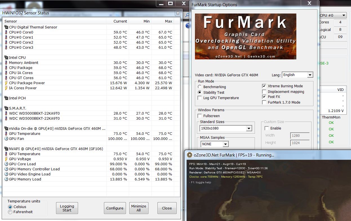
Task: Click the Video card NVIDIA GeForce GTX 460M label
Action: point(226,75)
